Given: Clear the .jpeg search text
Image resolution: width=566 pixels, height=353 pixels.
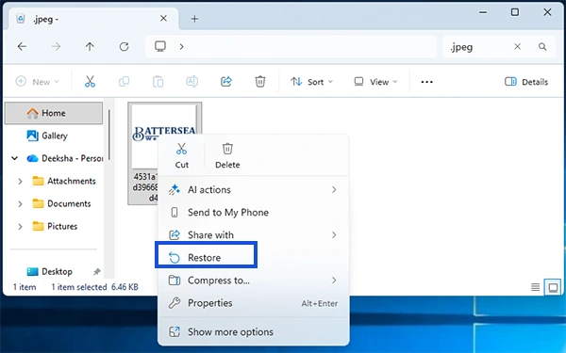Looking at the screenshot, I should [x=517, y=46].
